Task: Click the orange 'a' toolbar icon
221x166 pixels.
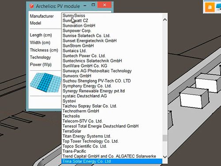Action: tap(210, 7)
